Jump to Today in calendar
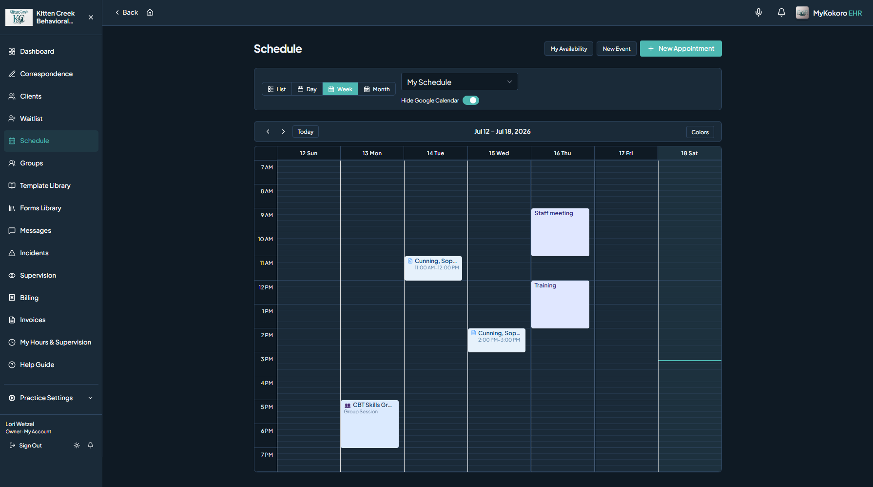873x487 pixels. (x=306, y=132)
